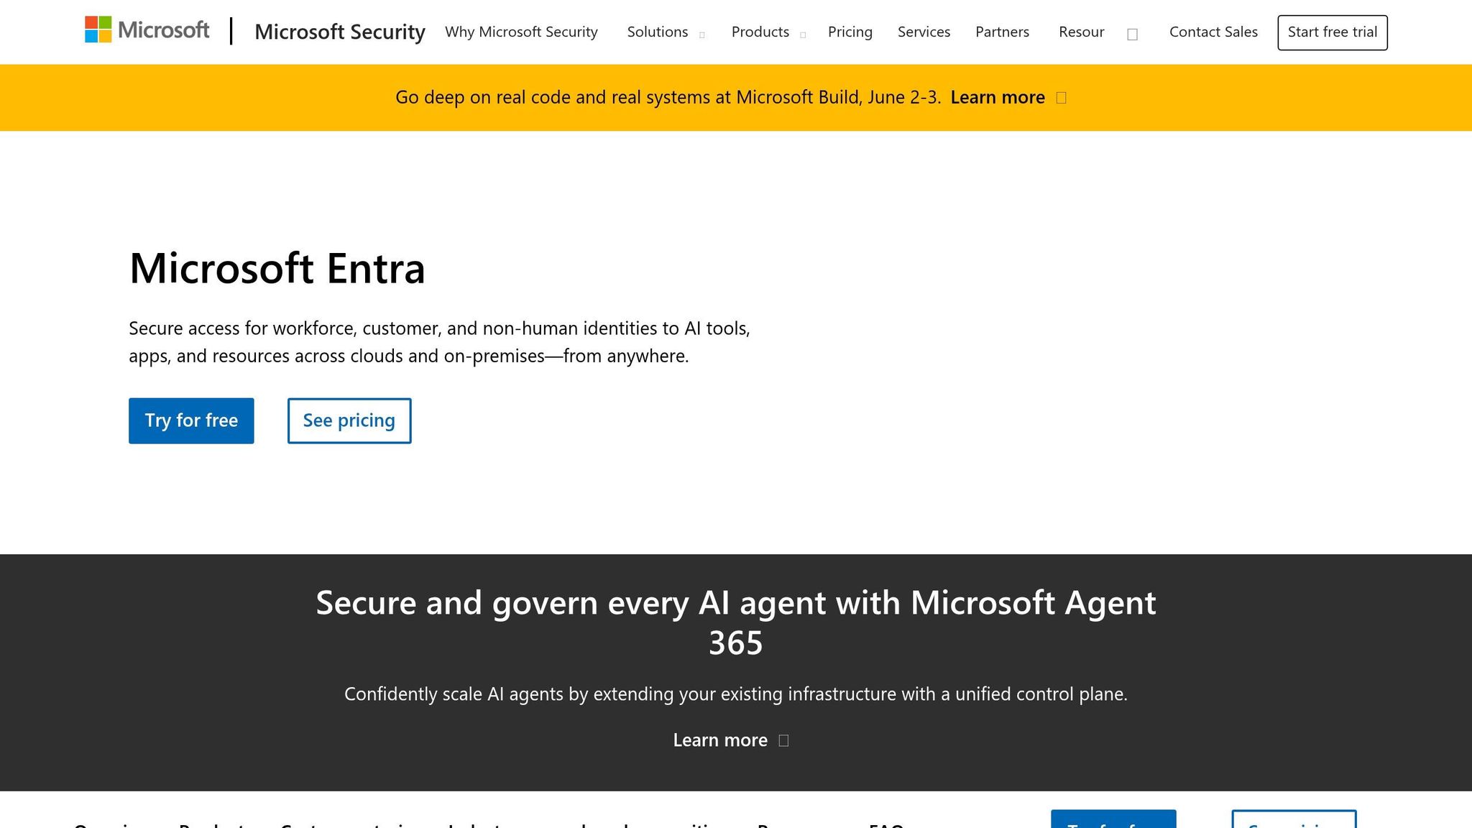Open the Microsoft Security home link
This screenshot has height=828, width=1472.
tap(340, 32)
